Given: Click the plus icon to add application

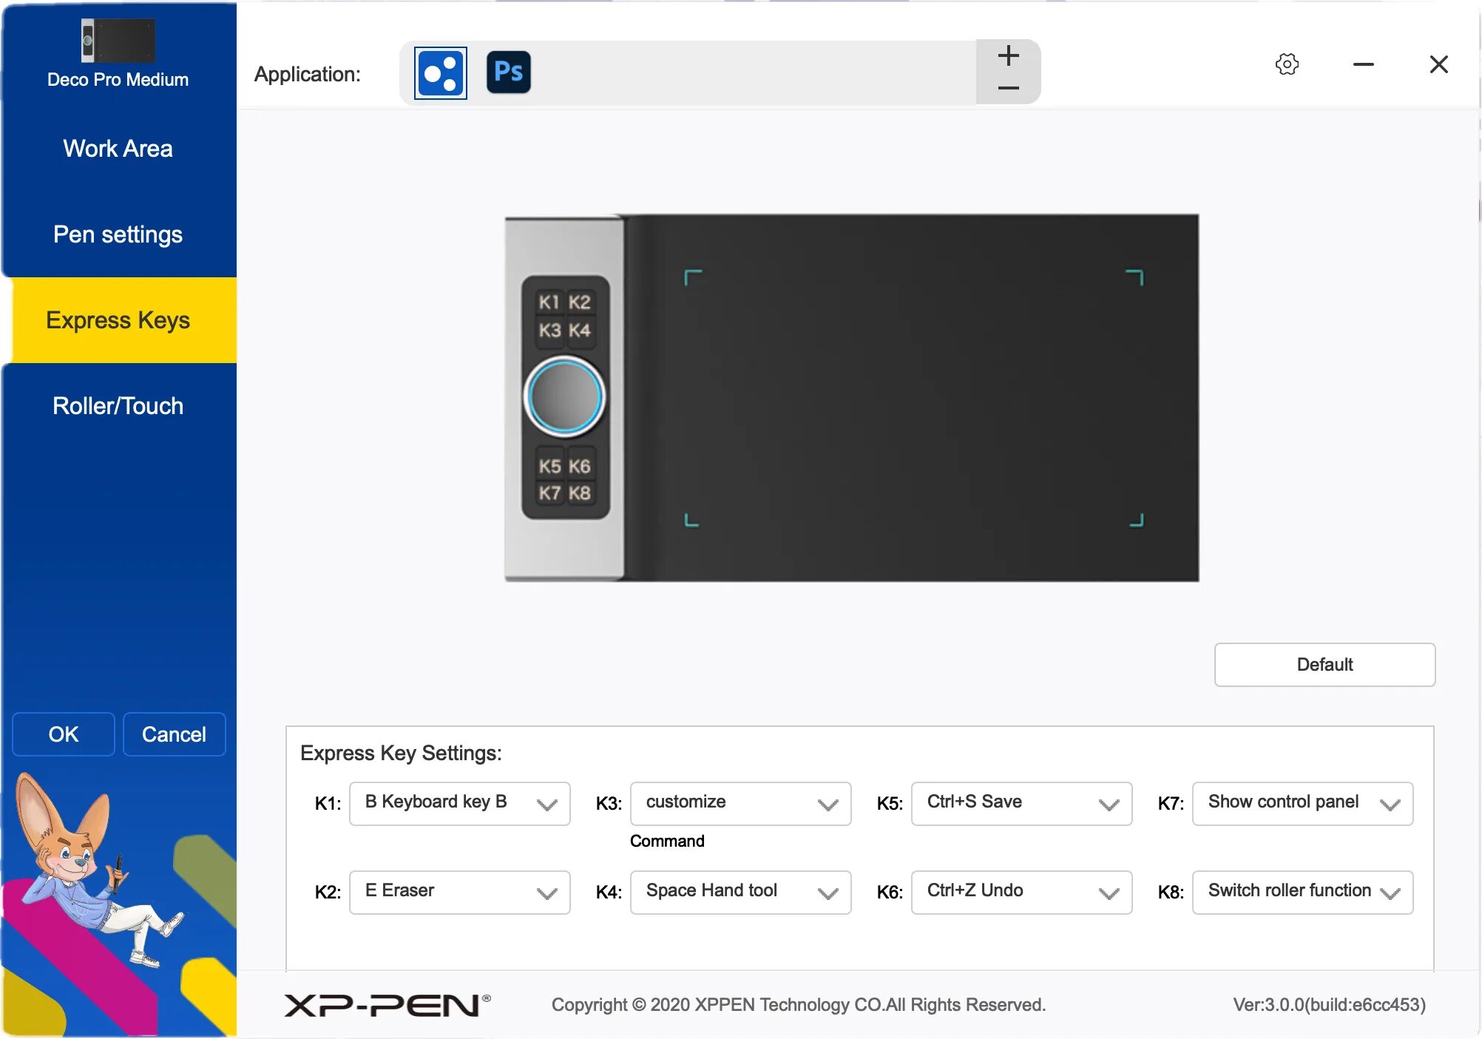Looking at the screenshot, I should point(1008,56).
